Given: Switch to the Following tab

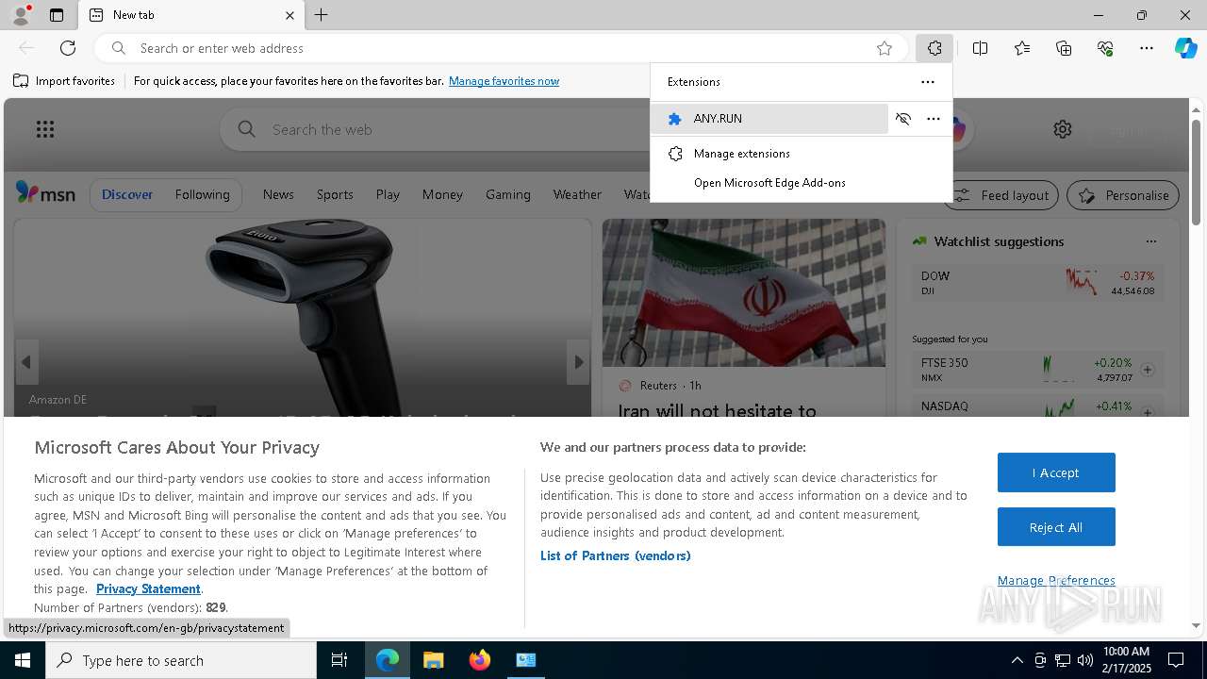Looking at the screenshot, I should pyautogui.click(x=202, y=194).
